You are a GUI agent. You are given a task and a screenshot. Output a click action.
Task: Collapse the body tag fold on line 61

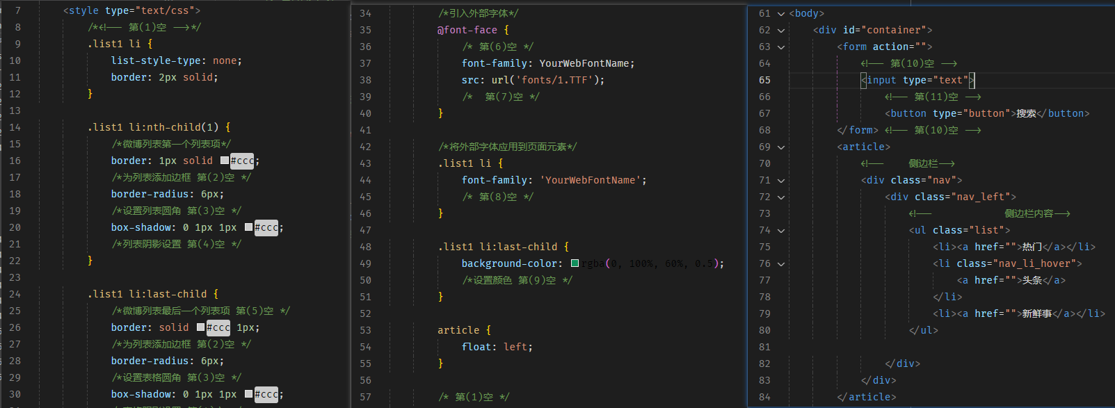[781, 13]
